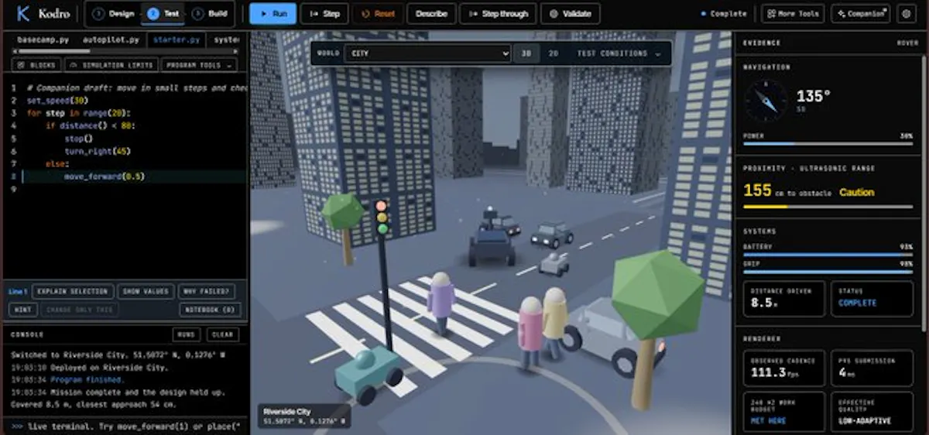Click the Observed Cadence 111.3 fps card
The width and height of the screenshot is (929, 435).
tap(783, 368)
